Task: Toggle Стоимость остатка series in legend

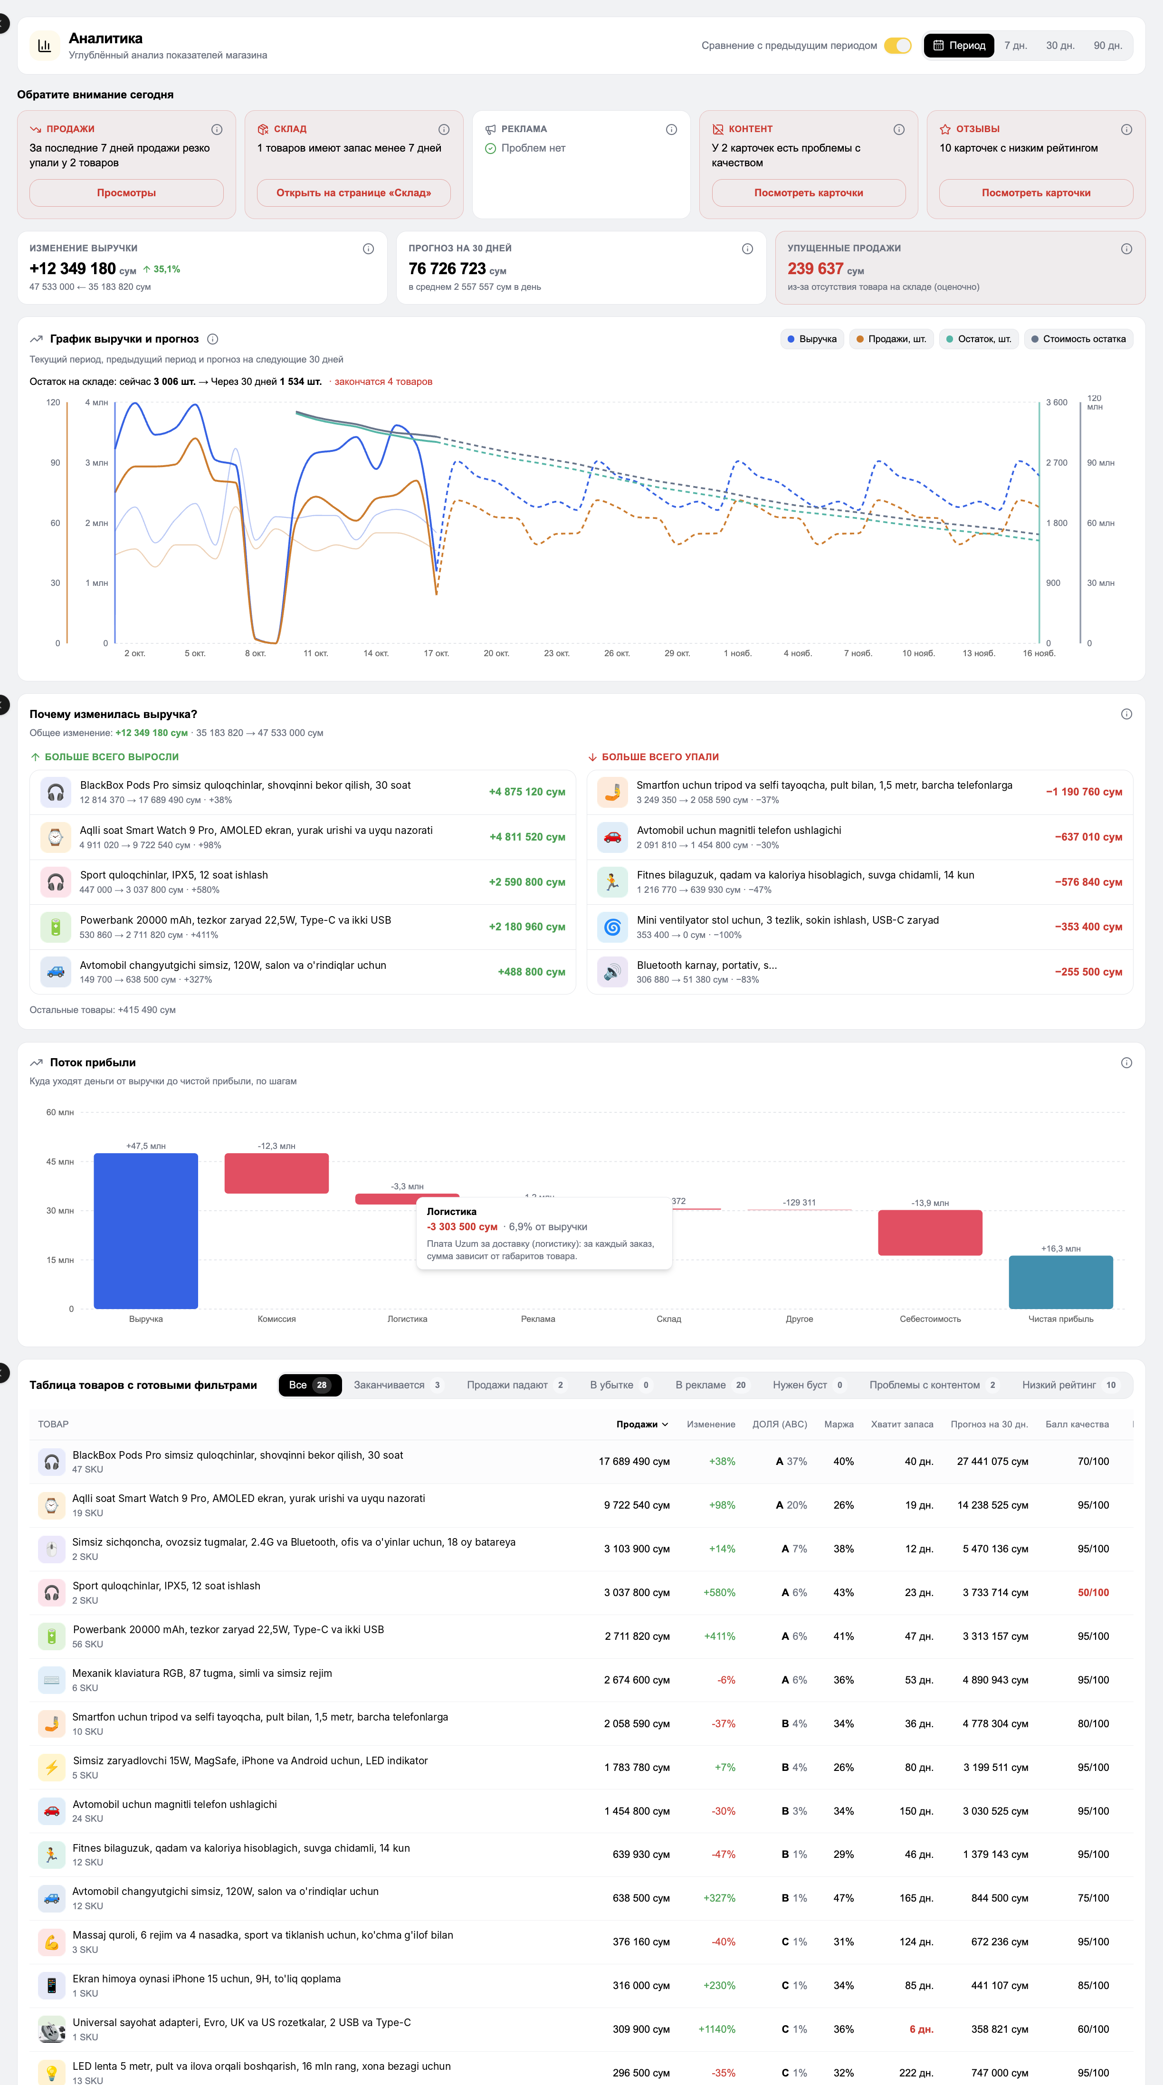Action: tap(1078, 339)
